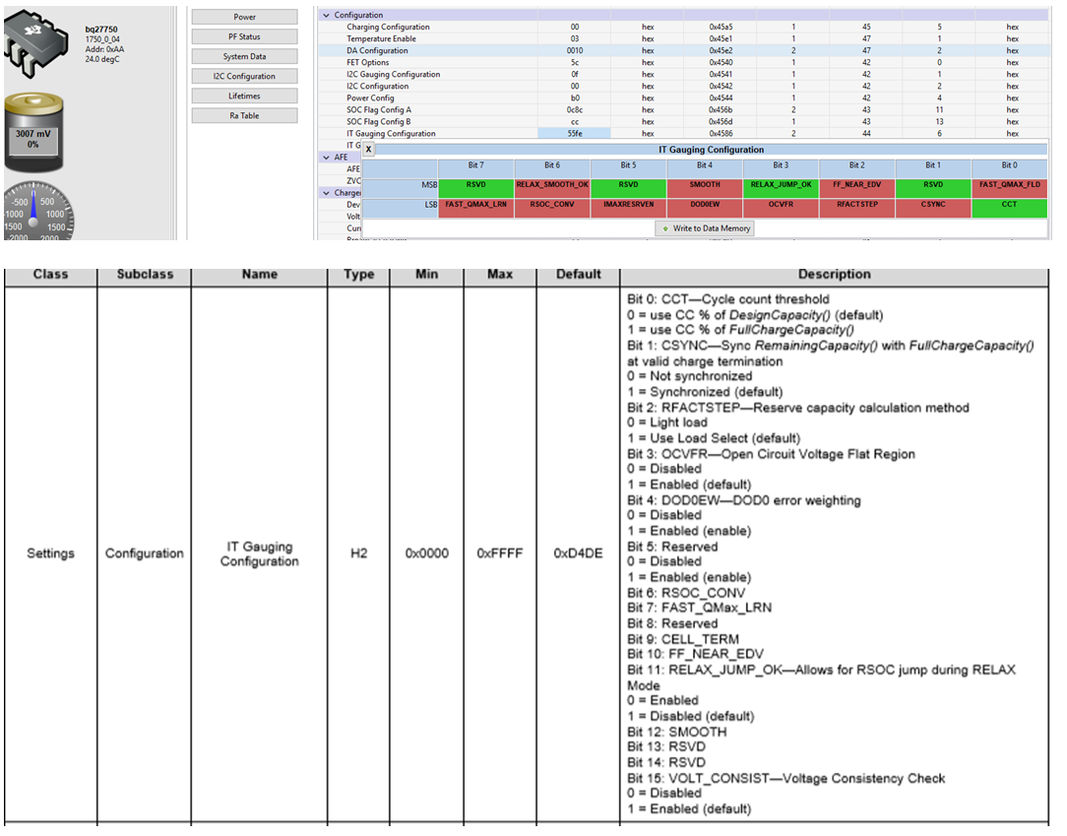Edit the 55fe value field
Image resolution: width=1067 pixels, height=836 pixels.
[574, 134]
